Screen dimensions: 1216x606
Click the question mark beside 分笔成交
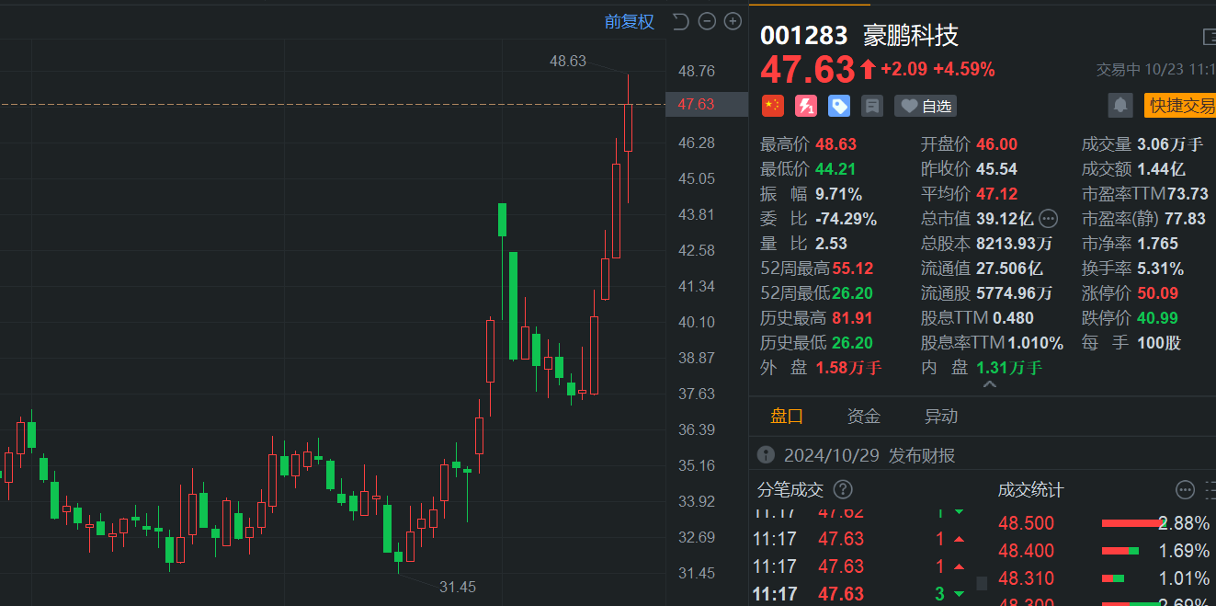click(843, 489)
